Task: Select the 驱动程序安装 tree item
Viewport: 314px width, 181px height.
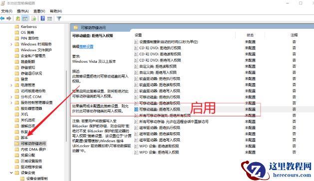Action: pos(31,167)
